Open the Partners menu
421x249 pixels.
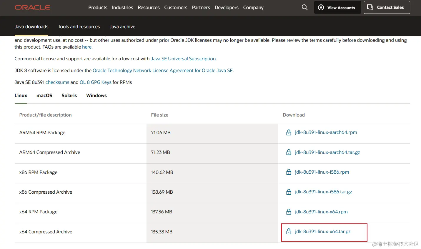(x=201, y=7)
